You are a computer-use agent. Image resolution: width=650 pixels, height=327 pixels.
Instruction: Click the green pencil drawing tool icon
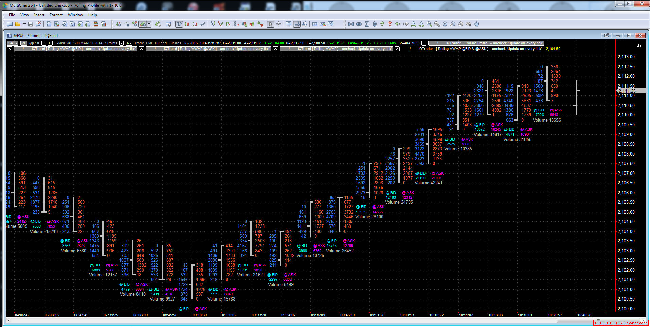(x=143, y=24)
